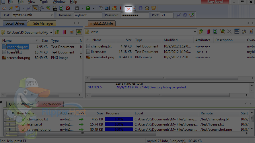The width and height of the screenshot is (255, 143).
Task: Open global settings gear icon in main toolbar
Action: coord(141,8)
